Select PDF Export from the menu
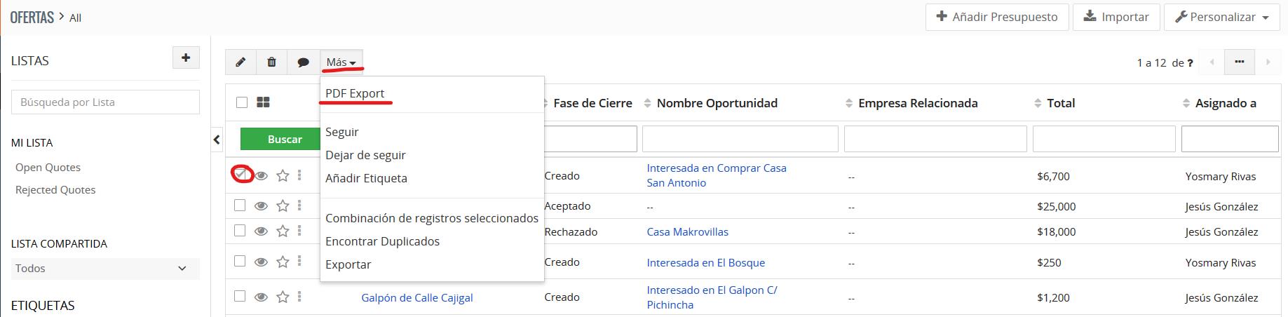The height and width of the screenshot is (317, 1288). [355, 93]
